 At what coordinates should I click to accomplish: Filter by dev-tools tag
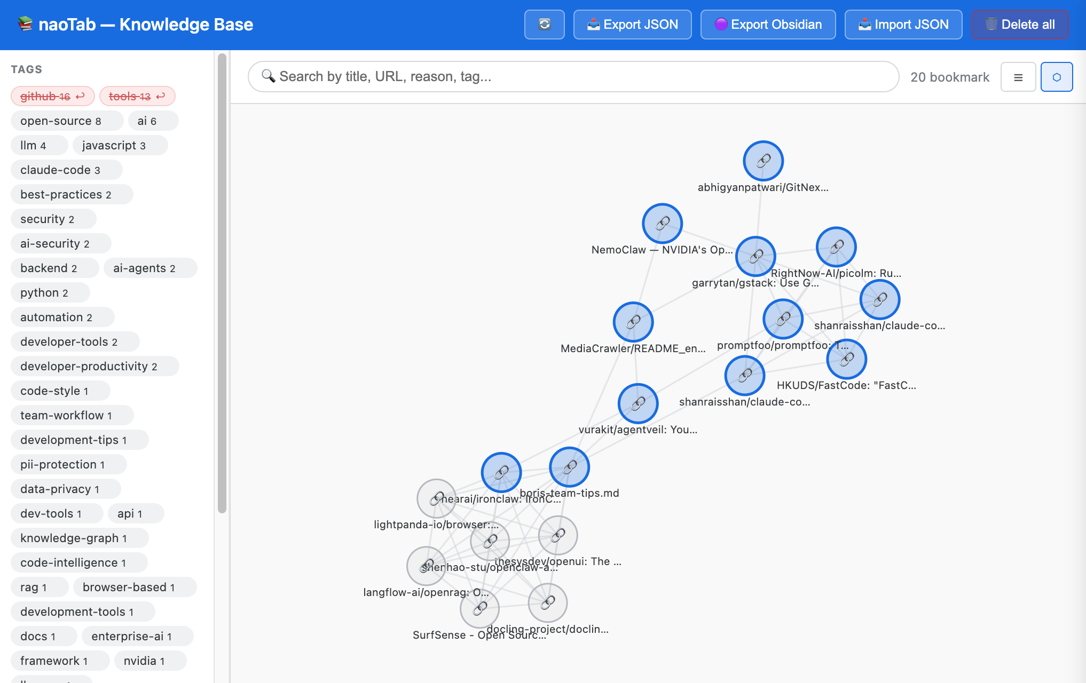[57, 513]
